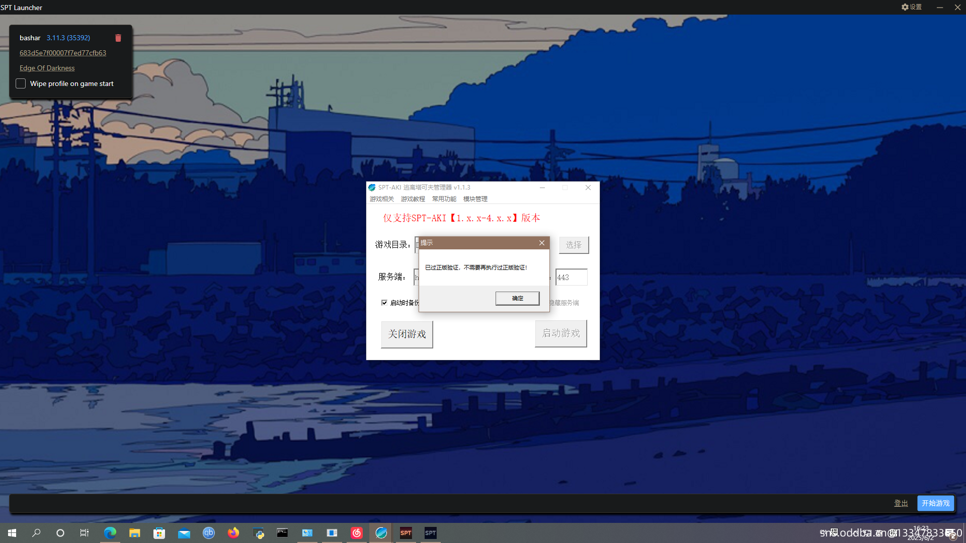Image resolution: width=966 pixels, height=543 pixels.
Task: Open File Explorer from taskbar
Action: point(134,533)
